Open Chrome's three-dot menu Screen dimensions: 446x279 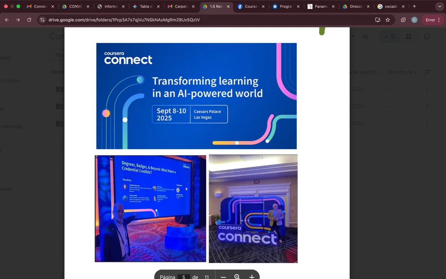tap(439, 20)
